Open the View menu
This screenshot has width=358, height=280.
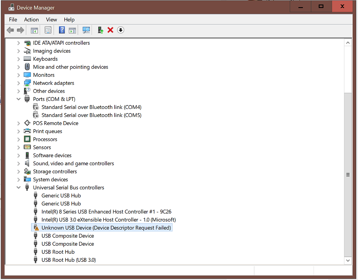[51, 20]
